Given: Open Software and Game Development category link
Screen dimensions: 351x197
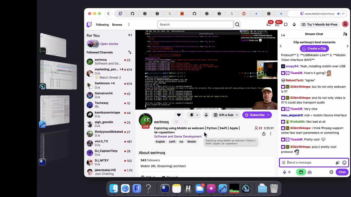Looking at the screenshot, I should pyautogui.click(x=178, y=137).
